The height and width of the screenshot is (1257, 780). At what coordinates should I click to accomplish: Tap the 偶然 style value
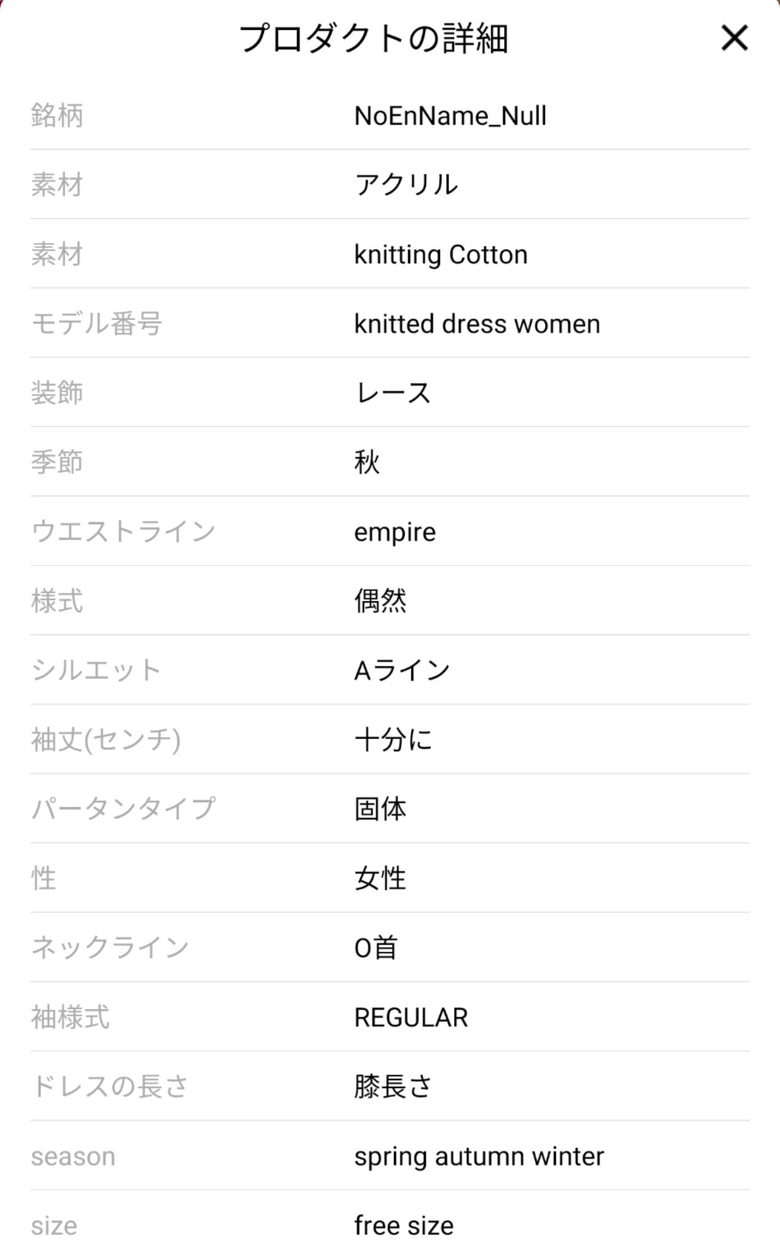coord(380,601)
